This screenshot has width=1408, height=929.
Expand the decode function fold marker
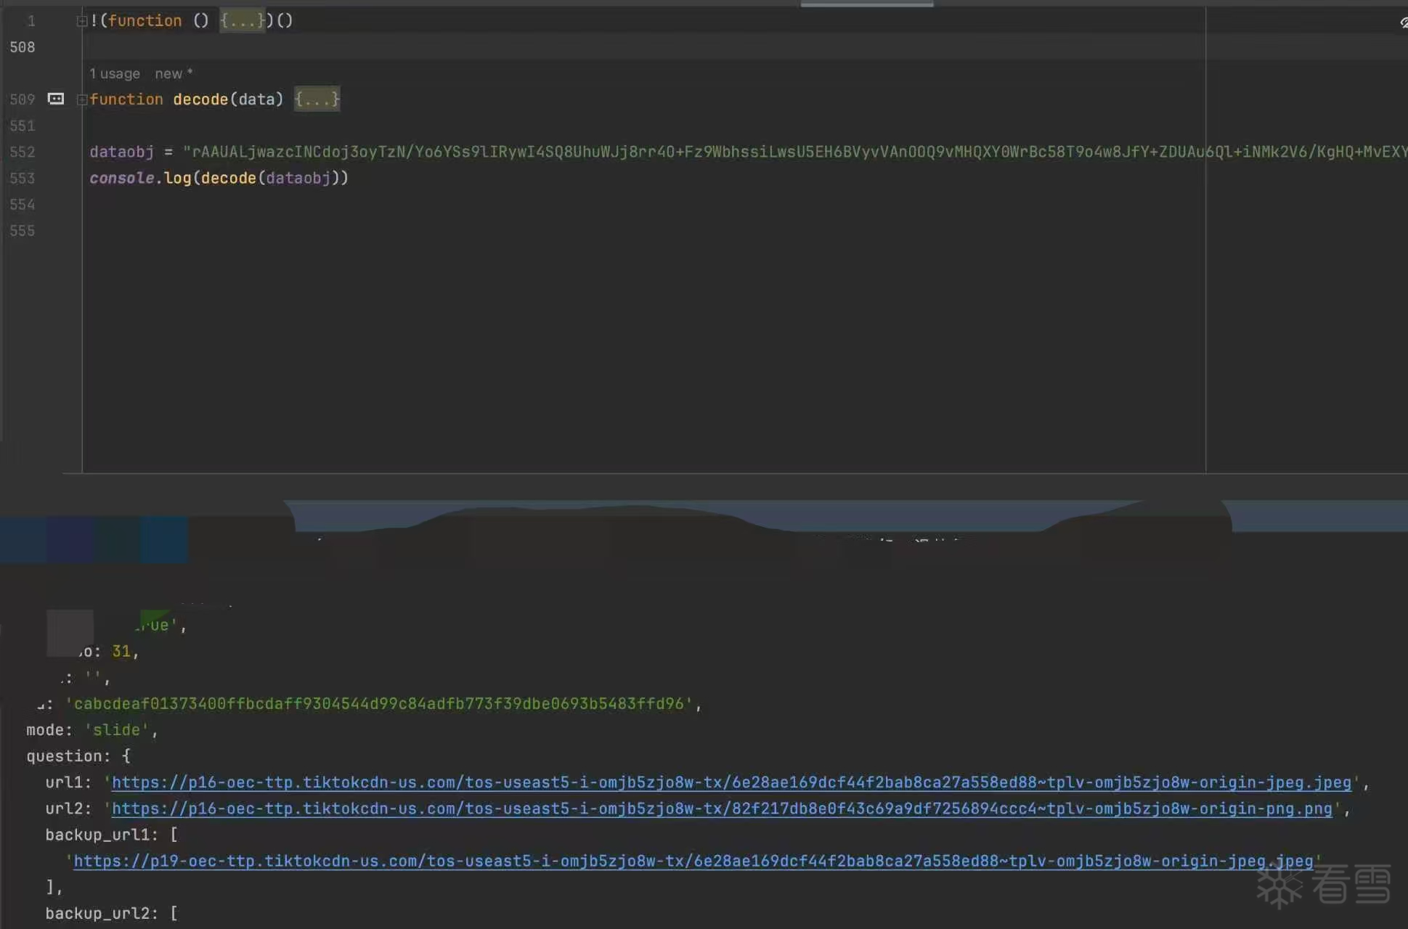[x=82, y=99]
